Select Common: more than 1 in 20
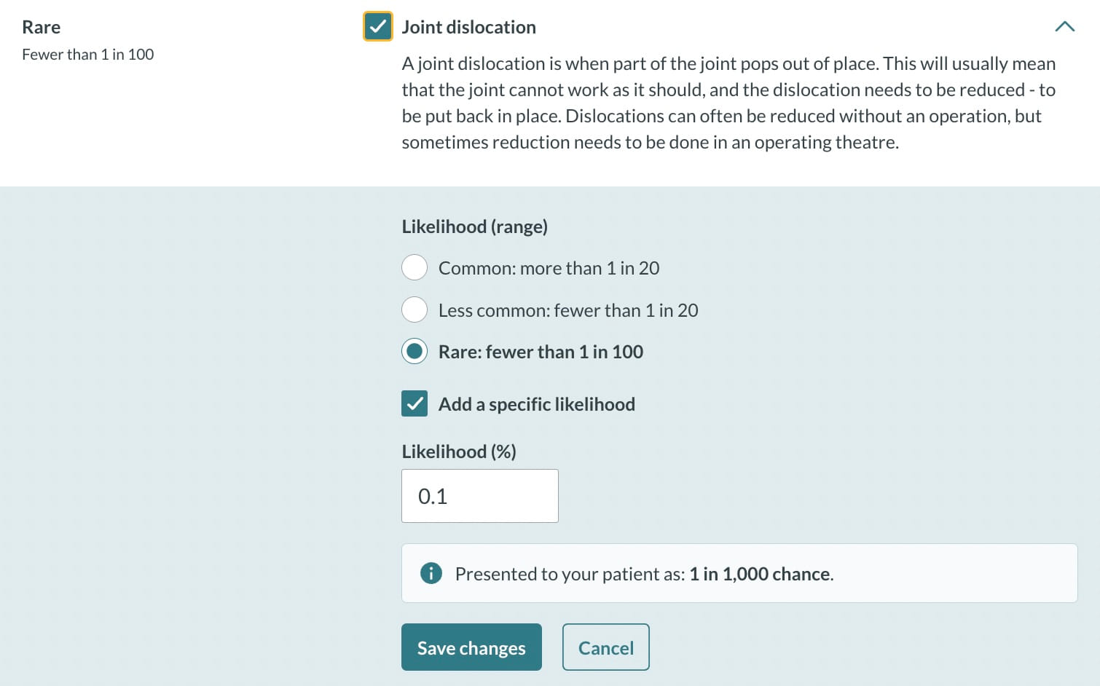The image size is (1100, 686). coord(415,267)
